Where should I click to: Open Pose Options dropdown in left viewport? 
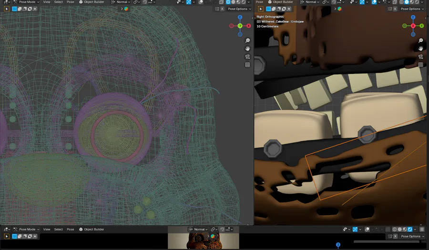click(239, 9)
